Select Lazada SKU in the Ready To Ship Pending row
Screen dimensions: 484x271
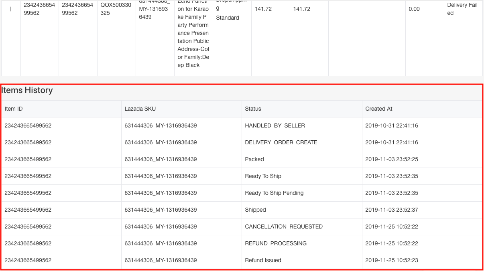[161, 193]
